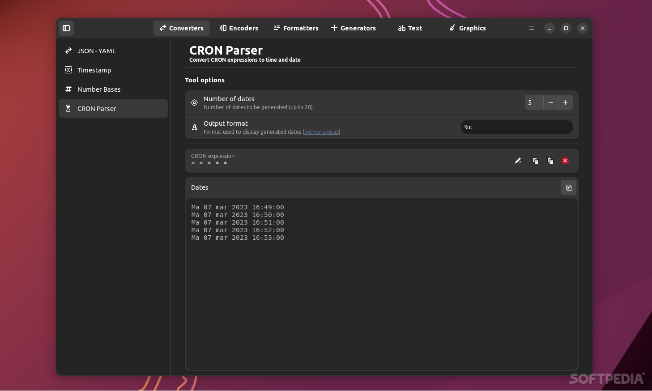This screenshot has width=652, height=391.
Task: Copy the generated Dates output
Action: (x=569, y=187)
